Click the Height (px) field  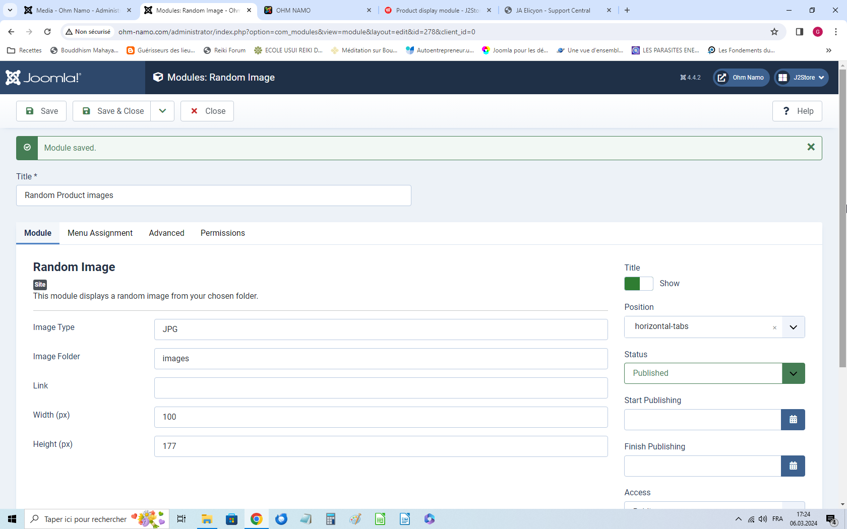(x=381, y=446)
